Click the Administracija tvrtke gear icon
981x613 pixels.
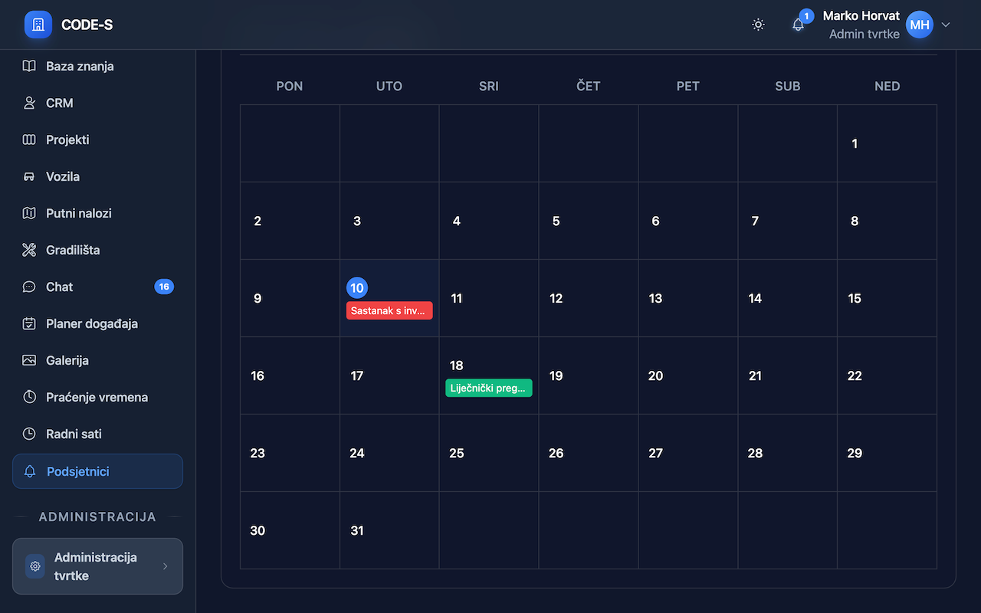34,566
